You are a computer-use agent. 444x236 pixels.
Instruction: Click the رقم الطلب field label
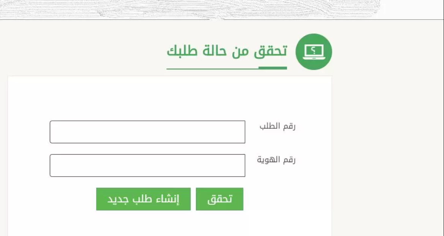click(277, 127)
